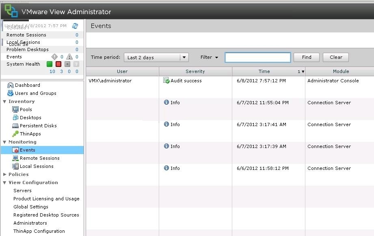Click the Dashboard gauge icon
Viewport: 374px width, 236px height.
[x=11, y=85]
